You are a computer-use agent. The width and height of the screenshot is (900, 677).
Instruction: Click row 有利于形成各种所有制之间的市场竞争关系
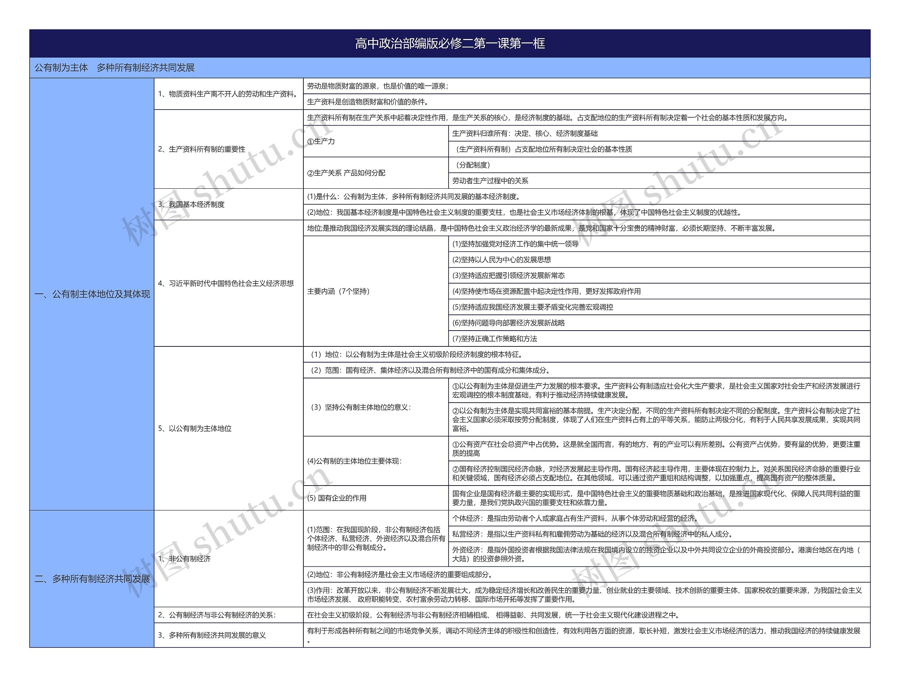(587, 635)
